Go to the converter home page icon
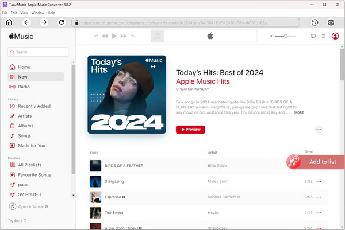The height and width of the screenshot is (230, 345). 9,22
